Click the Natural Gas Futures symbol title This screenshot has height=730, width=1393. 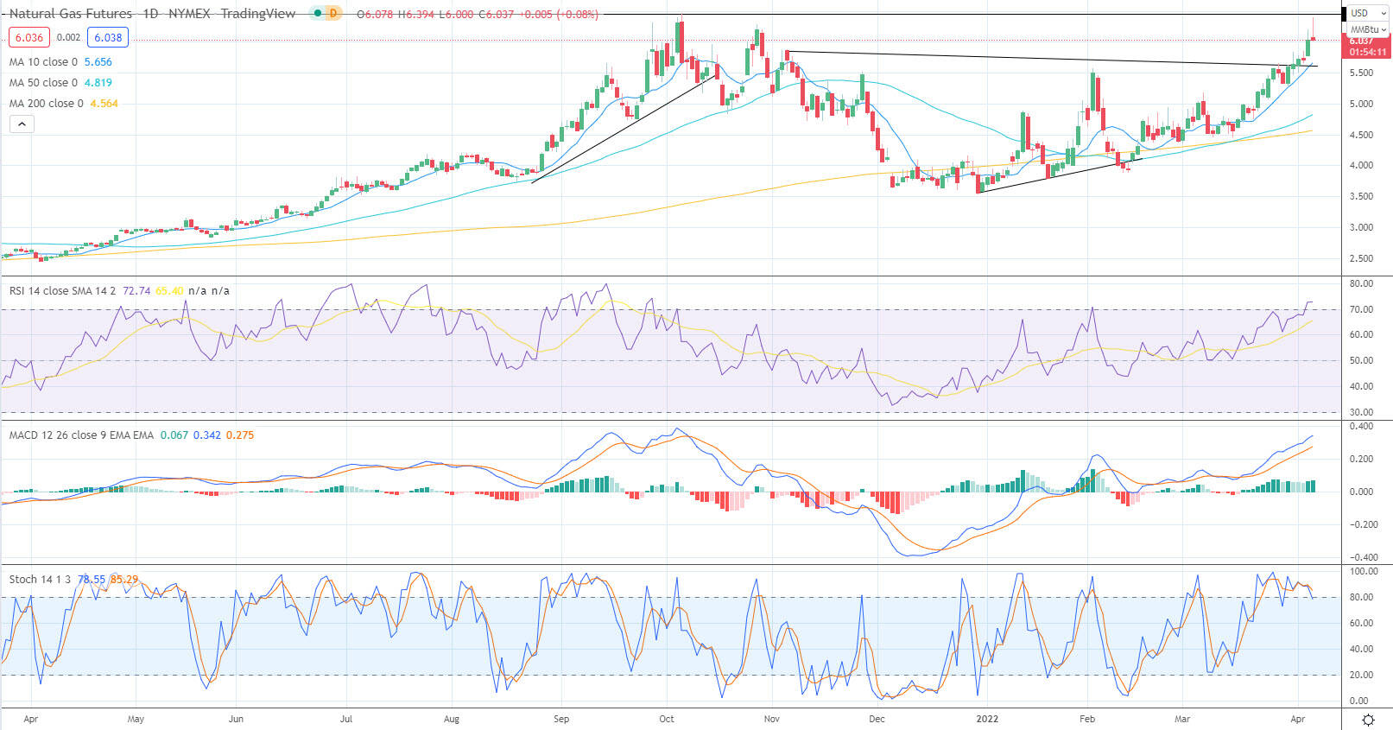pyautogui.click(x=71, y=14)
